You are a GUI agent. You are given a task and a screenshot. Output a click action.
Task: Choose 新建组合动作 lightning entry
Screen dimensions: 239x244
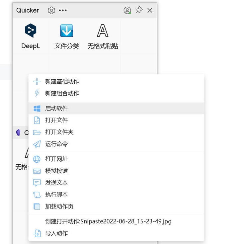[x=117, y=93]
